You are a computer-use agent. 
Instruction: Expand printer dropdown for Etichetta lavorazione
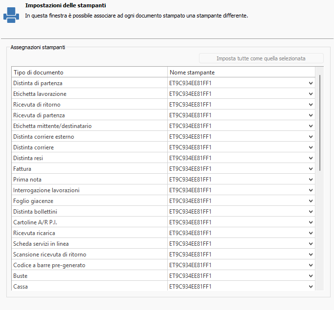pyautogui.click(x=311, y=94)
